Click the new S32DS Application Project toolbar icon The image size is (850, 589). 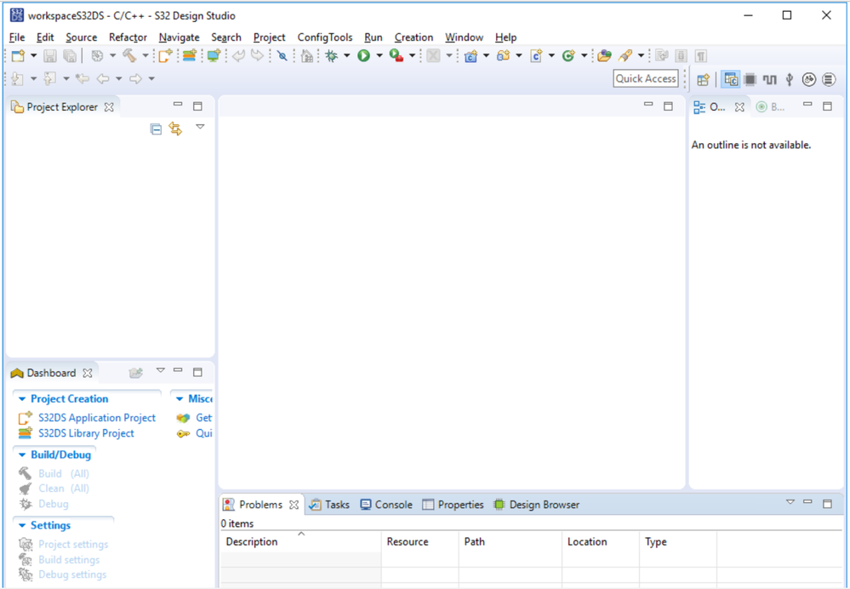coord(165,55)
